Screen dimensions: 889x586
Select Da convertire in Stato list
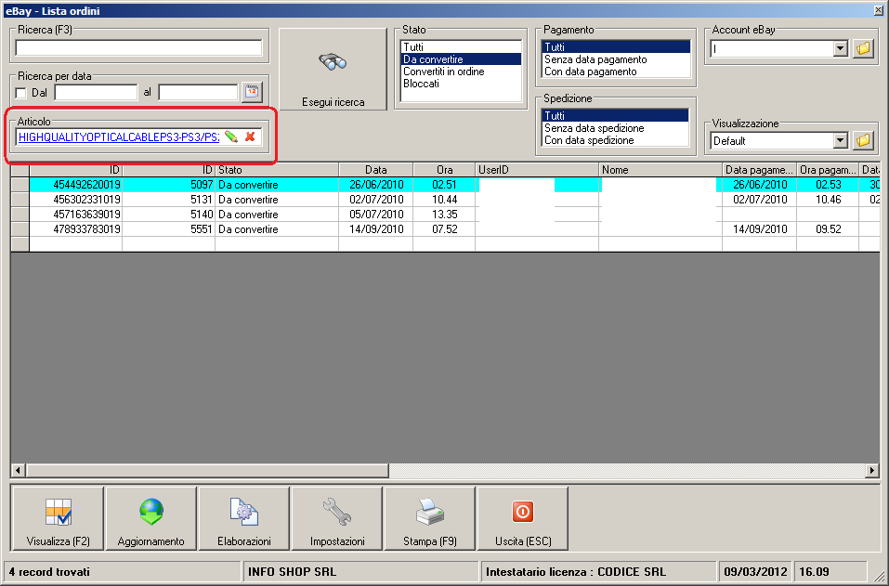click(461, 59)
